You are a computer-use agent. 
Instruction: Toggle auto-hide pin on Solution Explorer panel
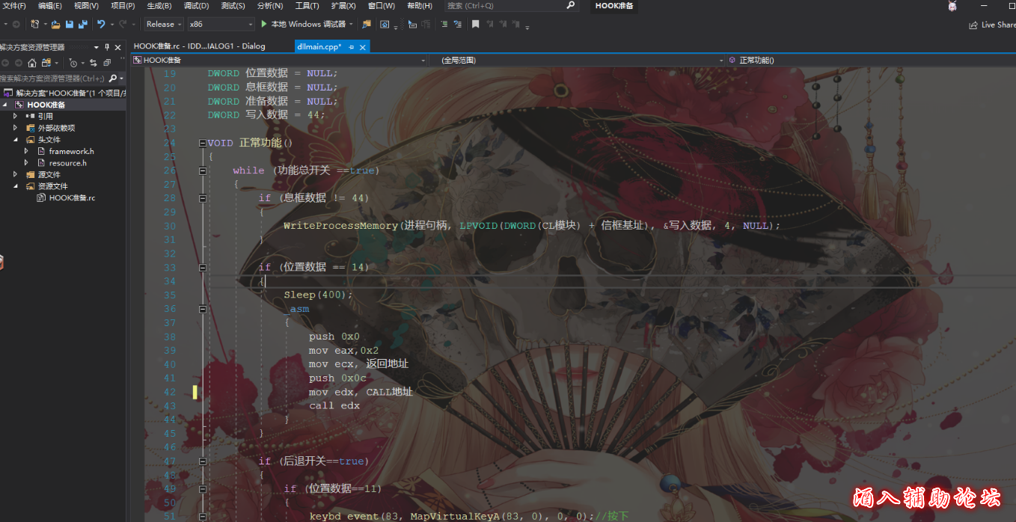click(x=107, y=47)
